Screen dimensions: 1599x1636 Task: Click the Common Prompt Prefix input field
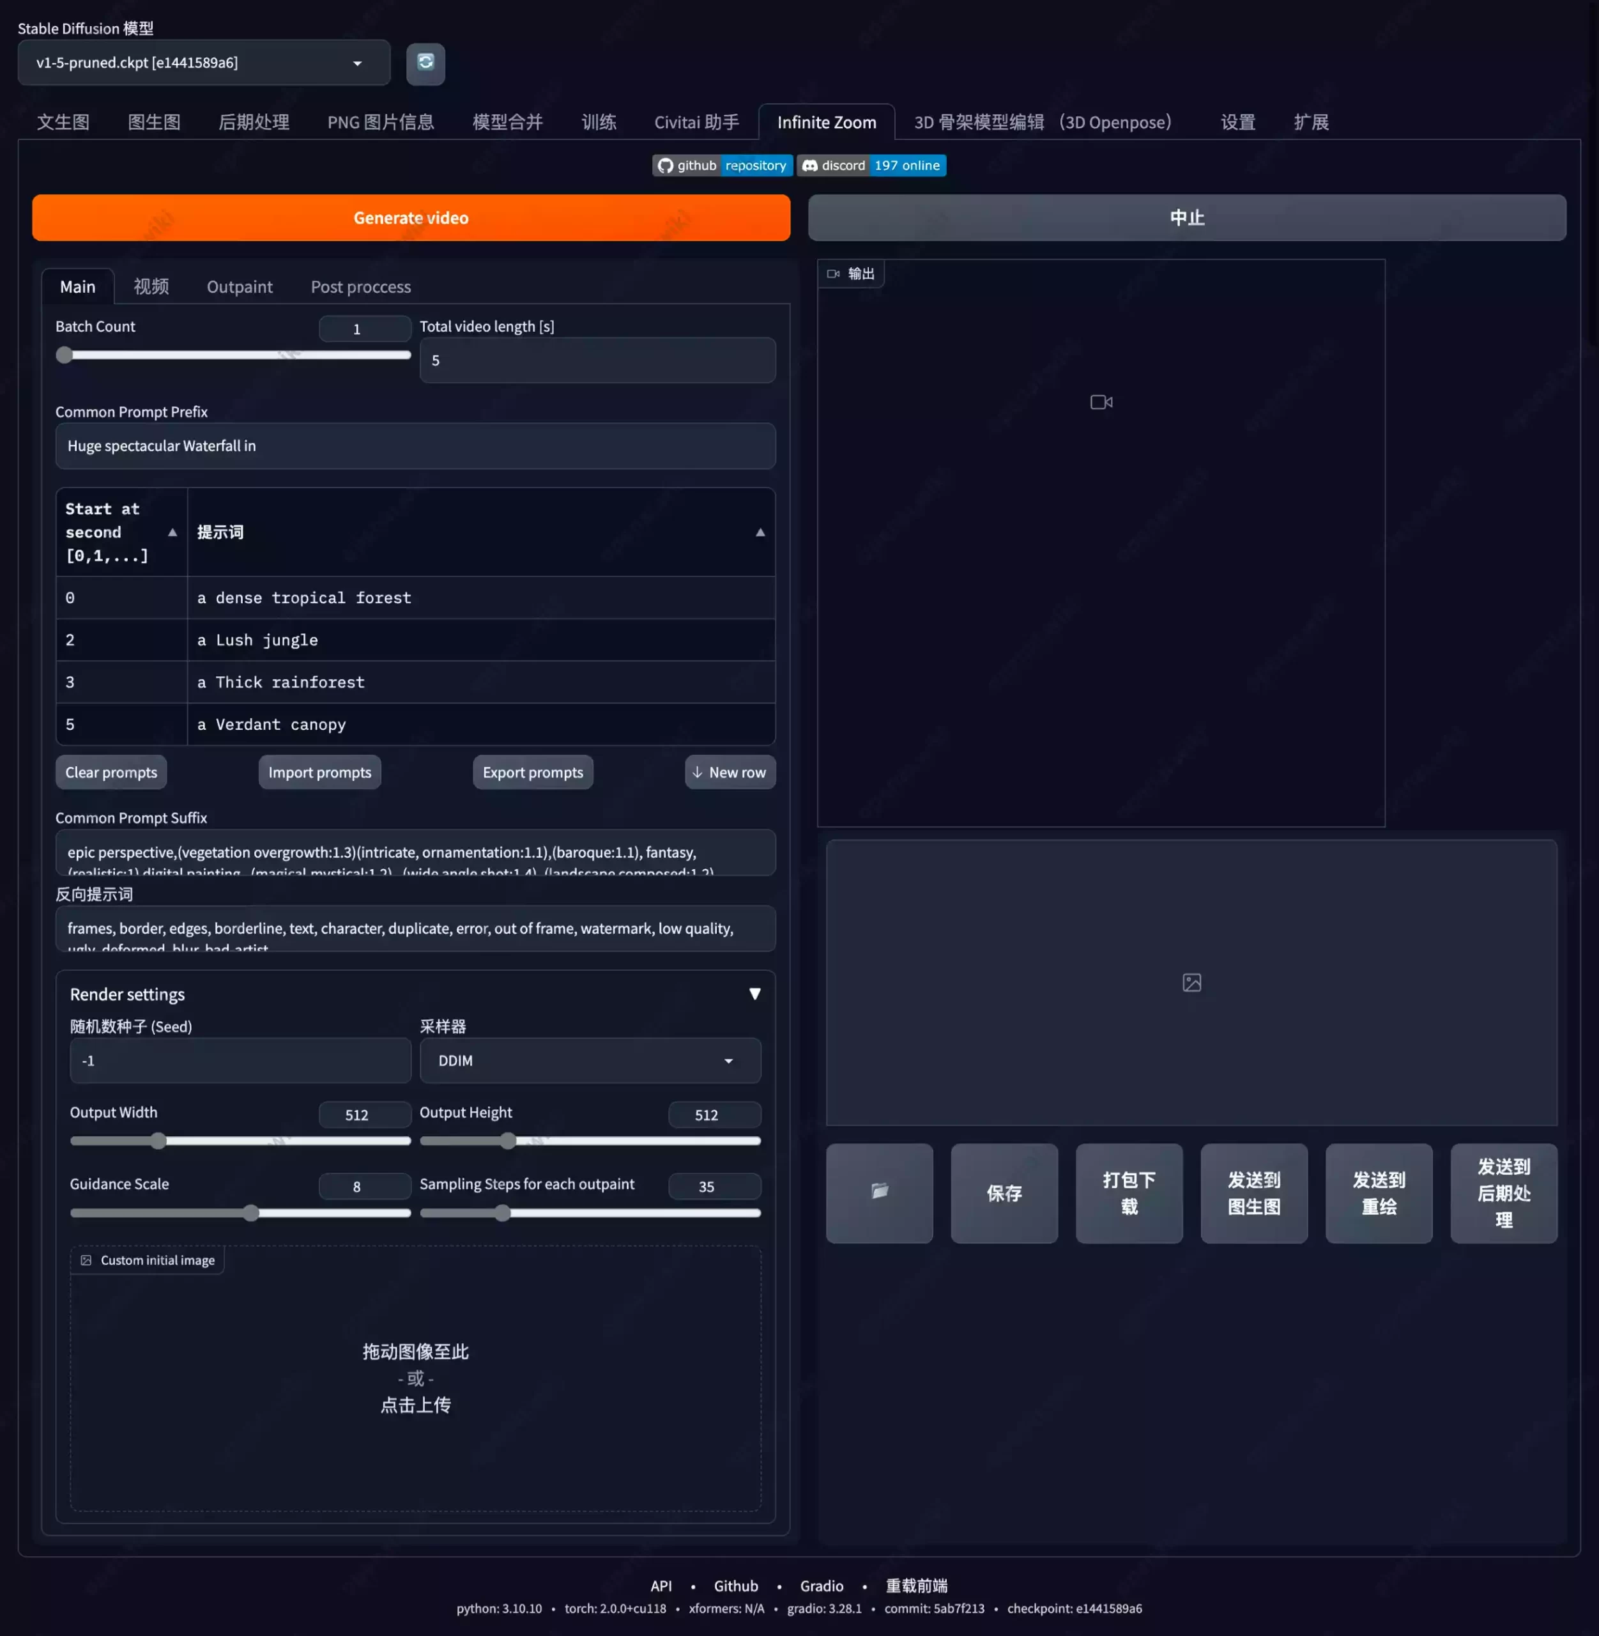click(415, 445)
